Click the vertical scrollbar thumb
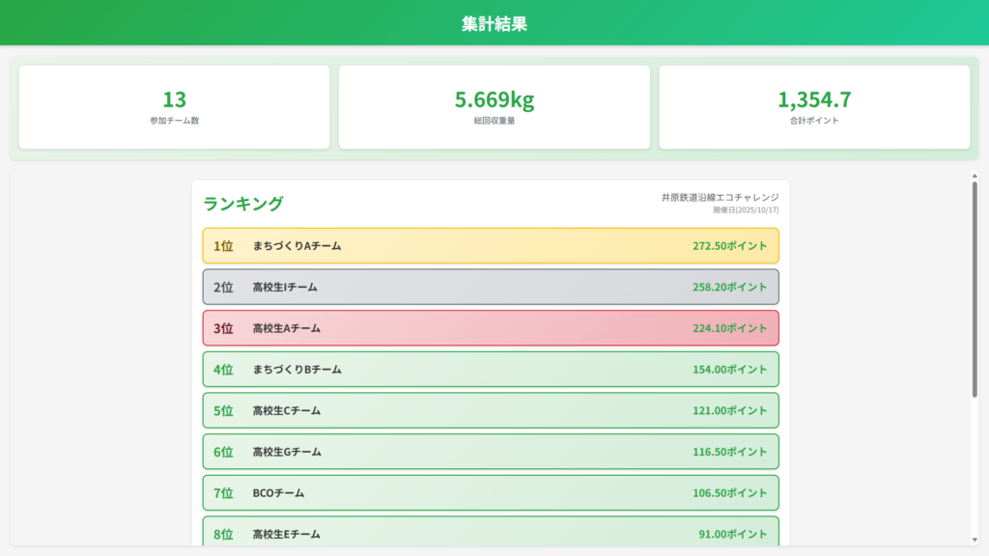This screenshot has width=989, height=556. [x=974, y=288]
